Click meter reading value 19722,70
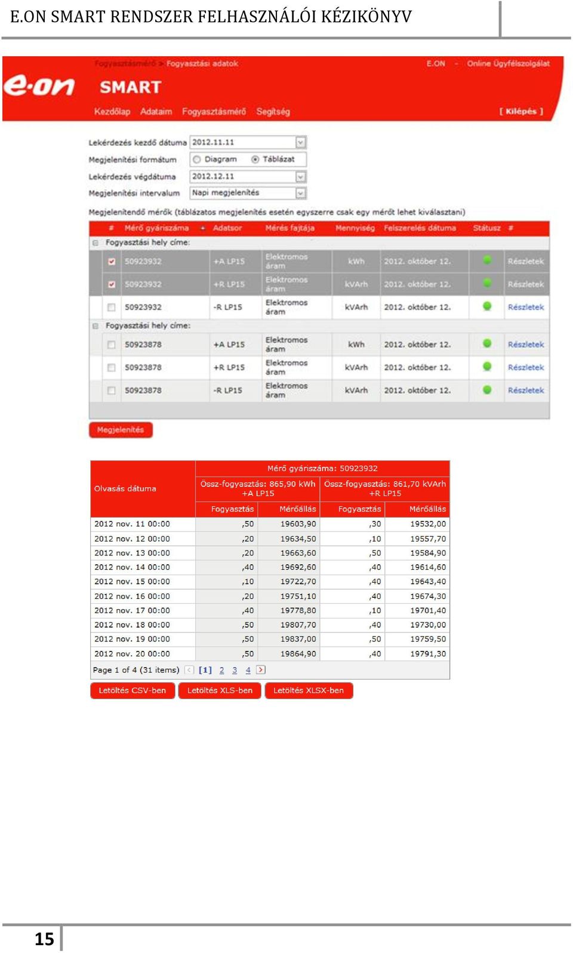 point(298,582)
